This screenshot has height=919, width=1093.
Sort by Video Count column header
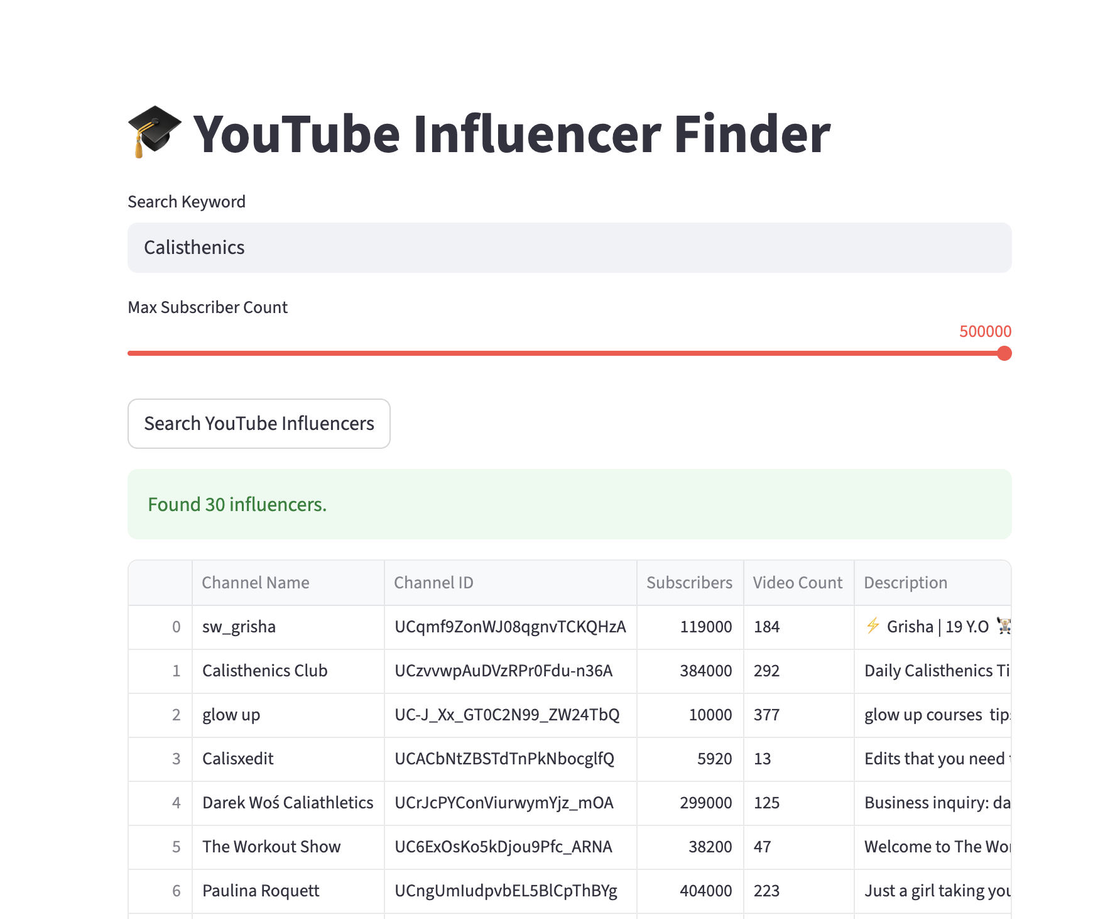point(797,583)
